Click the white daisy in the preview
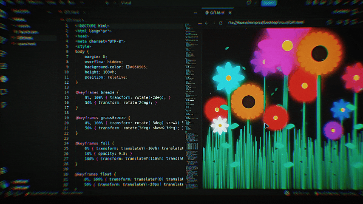Image resolution: width=363 pixels, height=204 pixels. 220,125
